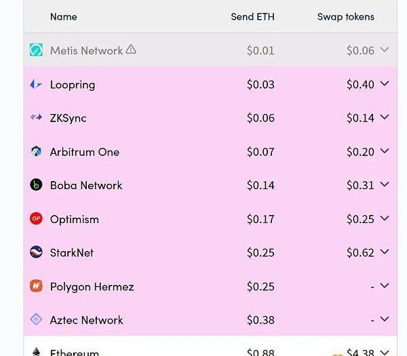Expand the StarkNet row chevron

click(x=385, y=252)
